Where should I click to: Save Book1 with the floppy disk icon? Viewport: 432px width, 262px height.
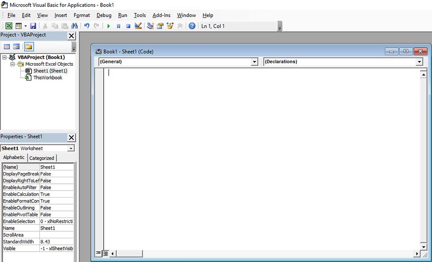coord(33,26)
